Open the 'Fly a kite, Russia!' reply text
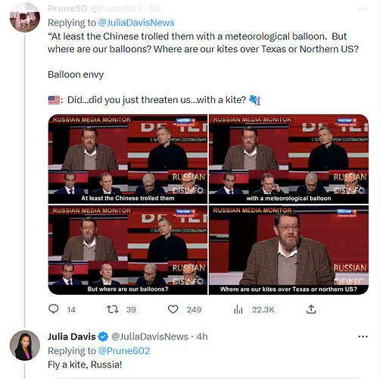 pos(85,365)
